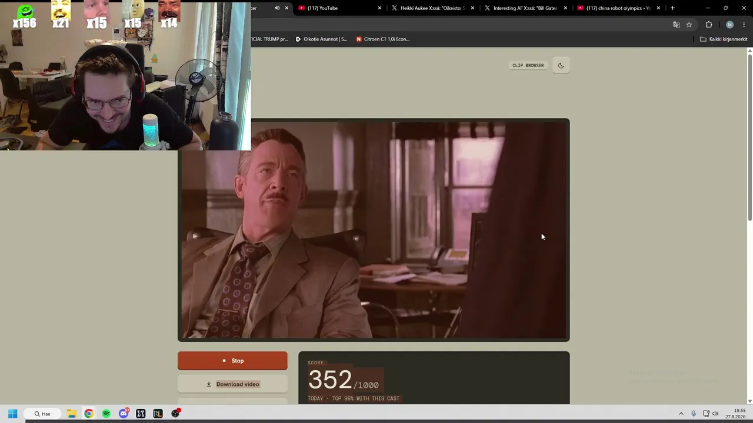Image resolution: width=753 pixels, height=423 pixels.
Task: Show hidden system tray icons
Action: pos(681,414)
